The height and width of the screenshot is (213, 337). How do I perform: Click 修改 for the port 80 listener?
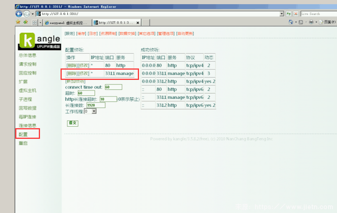click(83, 65)
